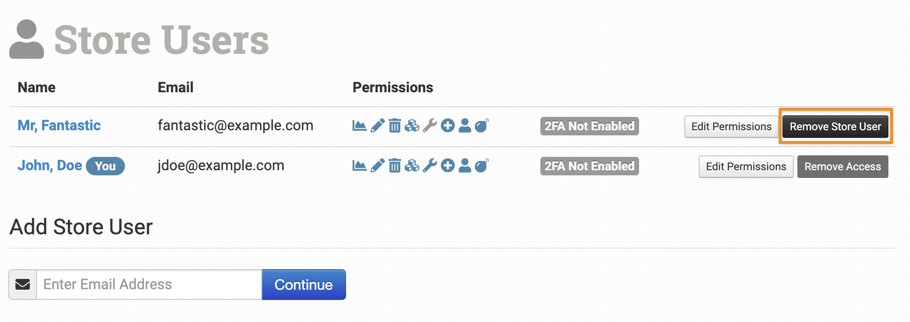910x322 pixels.
Task: Click the plus circle icon in Mr, Fantastic's row
Action: click(448, 126)
